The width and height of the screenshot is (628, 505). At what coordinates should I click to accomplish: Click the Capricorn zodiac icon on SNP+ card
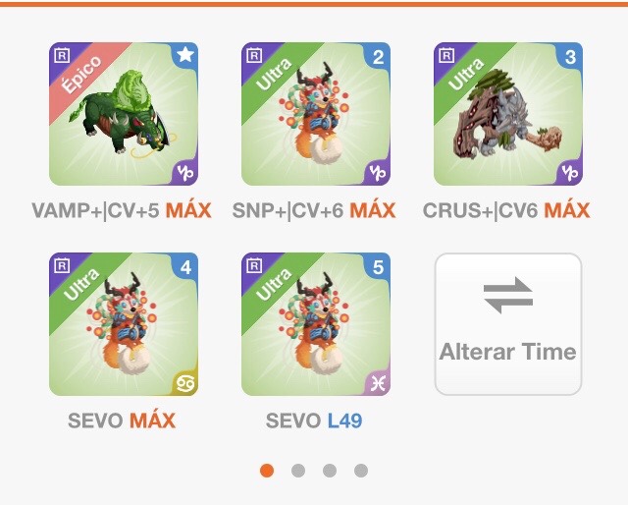(378, 173)
